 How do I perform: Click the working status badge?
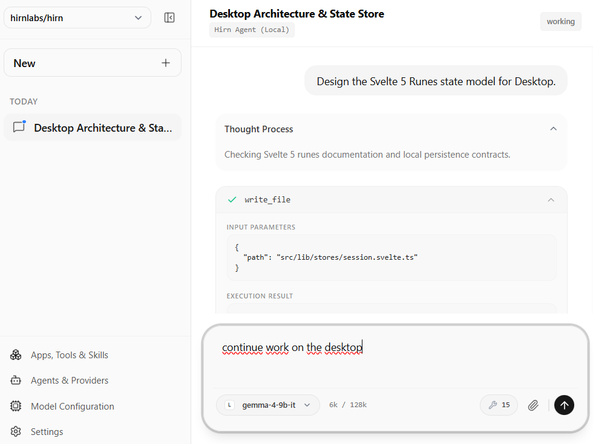pos(560,22)
